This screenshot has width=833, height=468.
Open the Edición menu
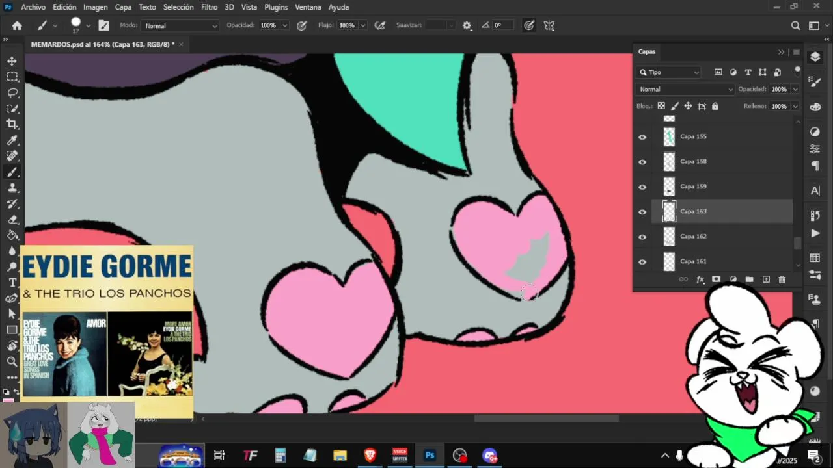pyautogui.click(x=64, y=7)
